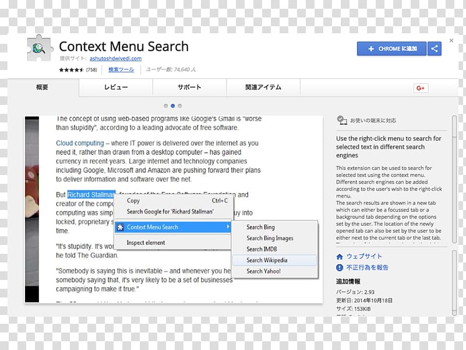The width and height of the screenshot is (466, 350).
Task: Open the ashutoshdwivedi.com provider link
Action: click(x=115, y=58)
